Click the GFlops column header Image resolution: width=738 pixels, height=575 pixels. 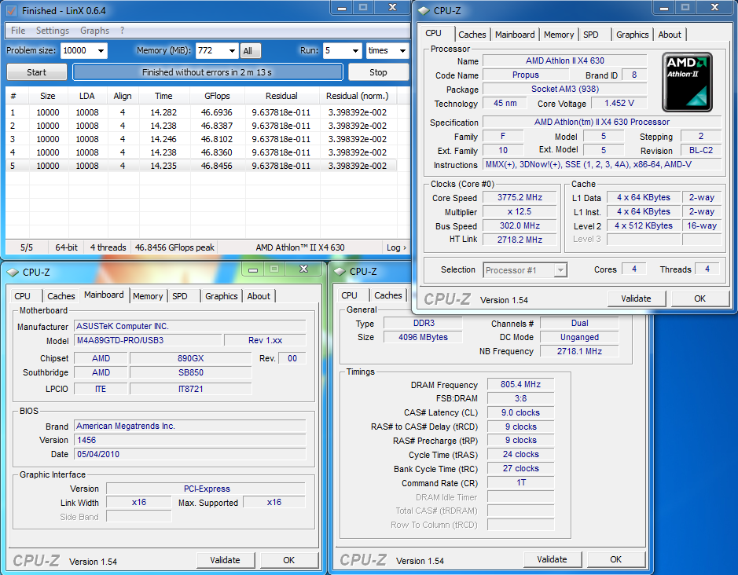(x=217, y=96)
